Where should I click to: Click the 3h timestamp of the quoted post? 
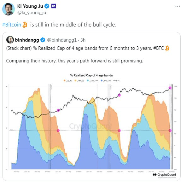point(83,40)
